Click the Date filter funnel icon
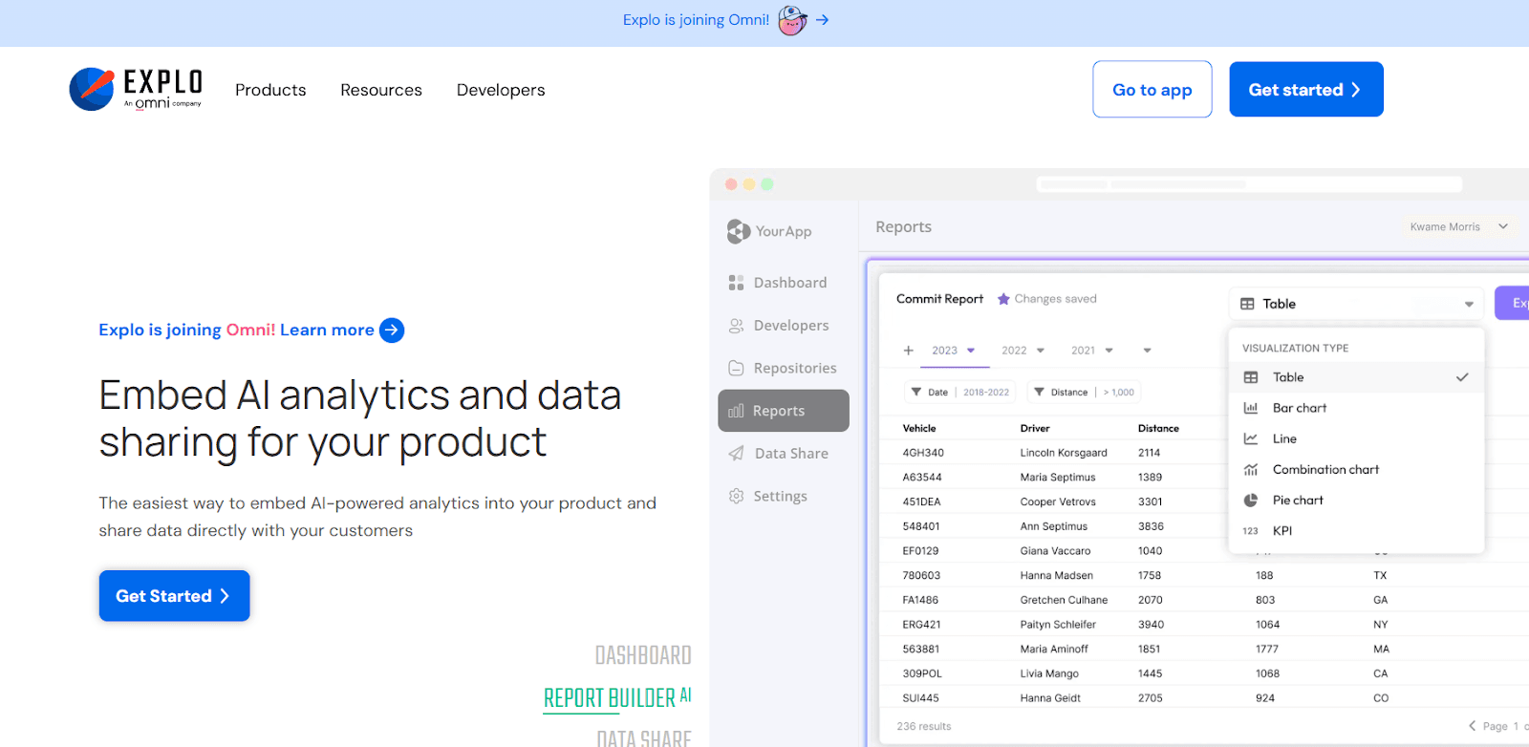This screenshot has width=1529, height=747. [x=916, y=392]
